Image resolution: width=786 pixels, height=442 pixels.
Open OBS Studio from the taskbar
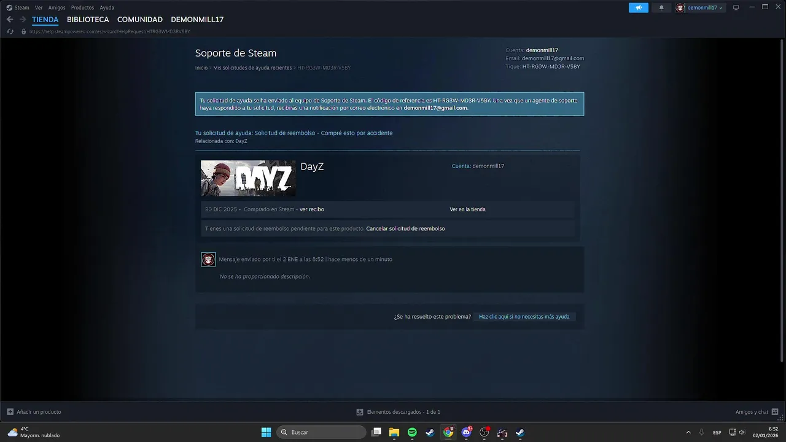click(x=484, y=432)
